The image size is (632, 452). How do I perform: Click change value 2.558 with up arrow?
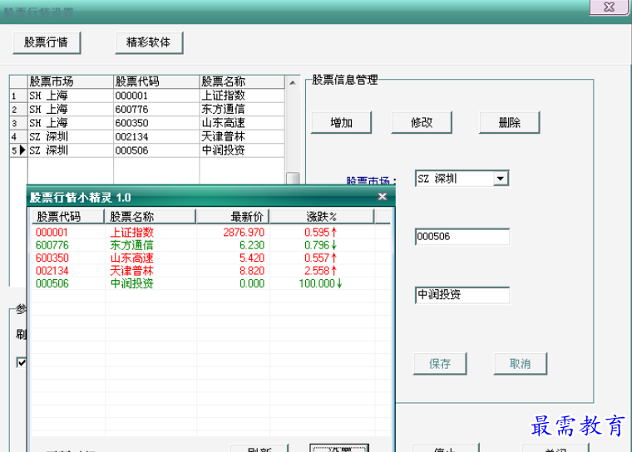coord(320,271)
